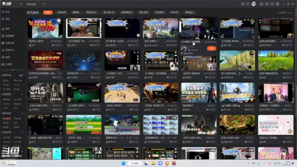Viewport: 297px width, 167px height.
Task: Open the settings gear icon at top right
Action: point(277,4)
